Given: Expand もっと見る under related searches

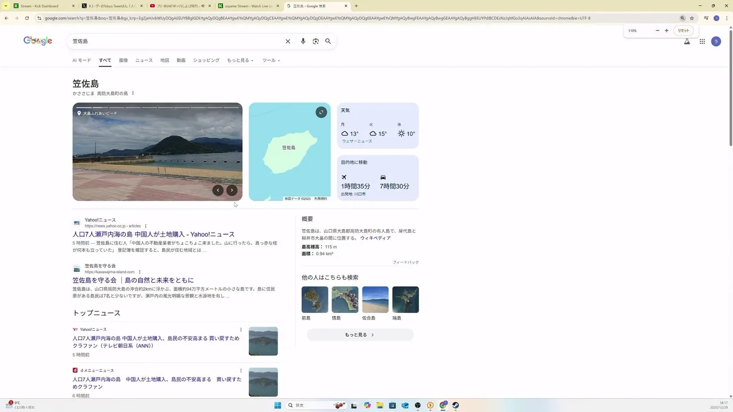Looking at the screenshot, I should [360, 335].
